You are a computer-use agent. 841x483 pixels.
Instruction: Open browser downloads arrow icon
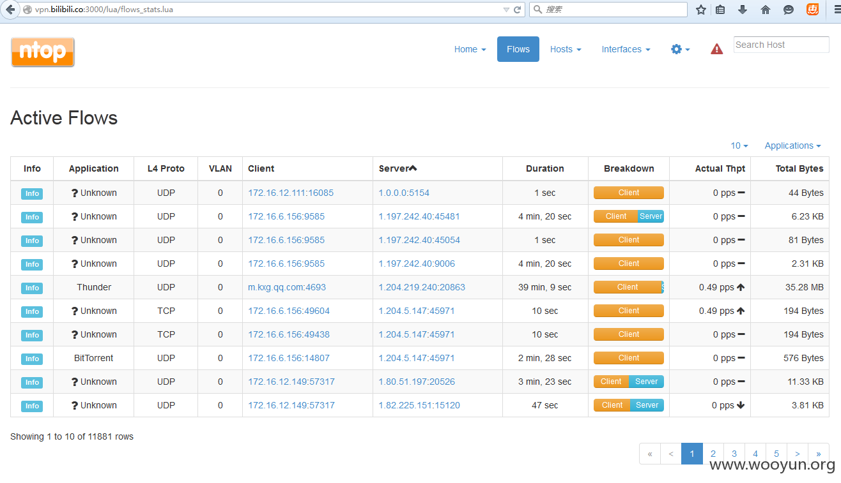743,10
